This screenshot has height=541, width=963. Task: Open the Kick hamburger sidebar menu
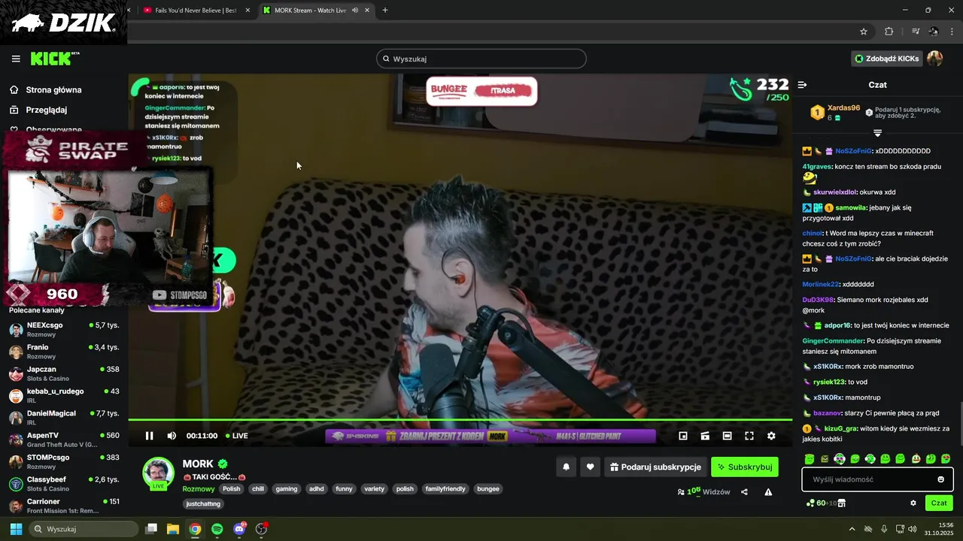(x=16, y=59)
